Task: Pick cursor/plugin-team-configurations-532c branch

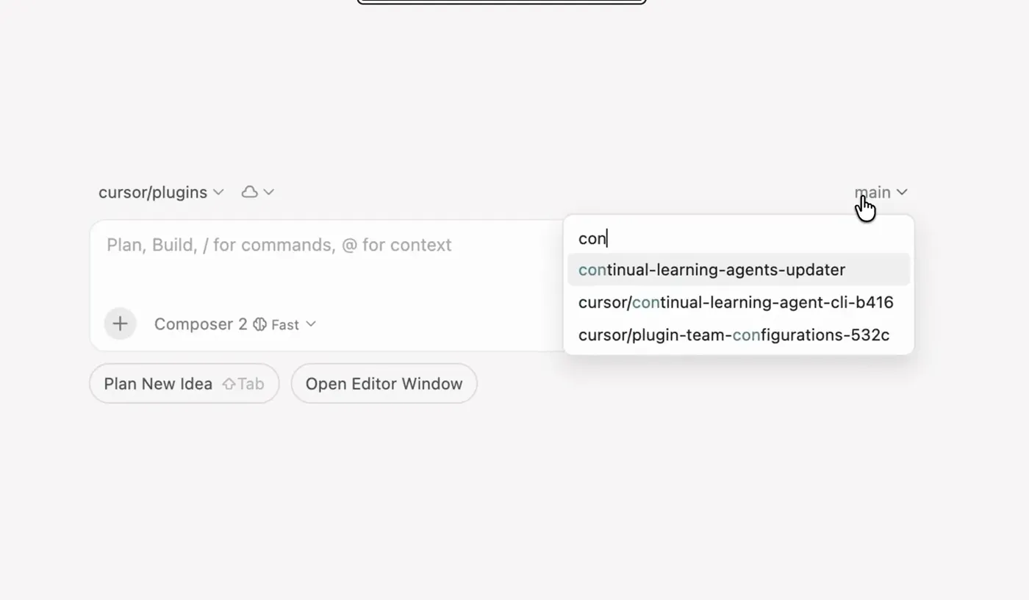Action: coord(734,335)
